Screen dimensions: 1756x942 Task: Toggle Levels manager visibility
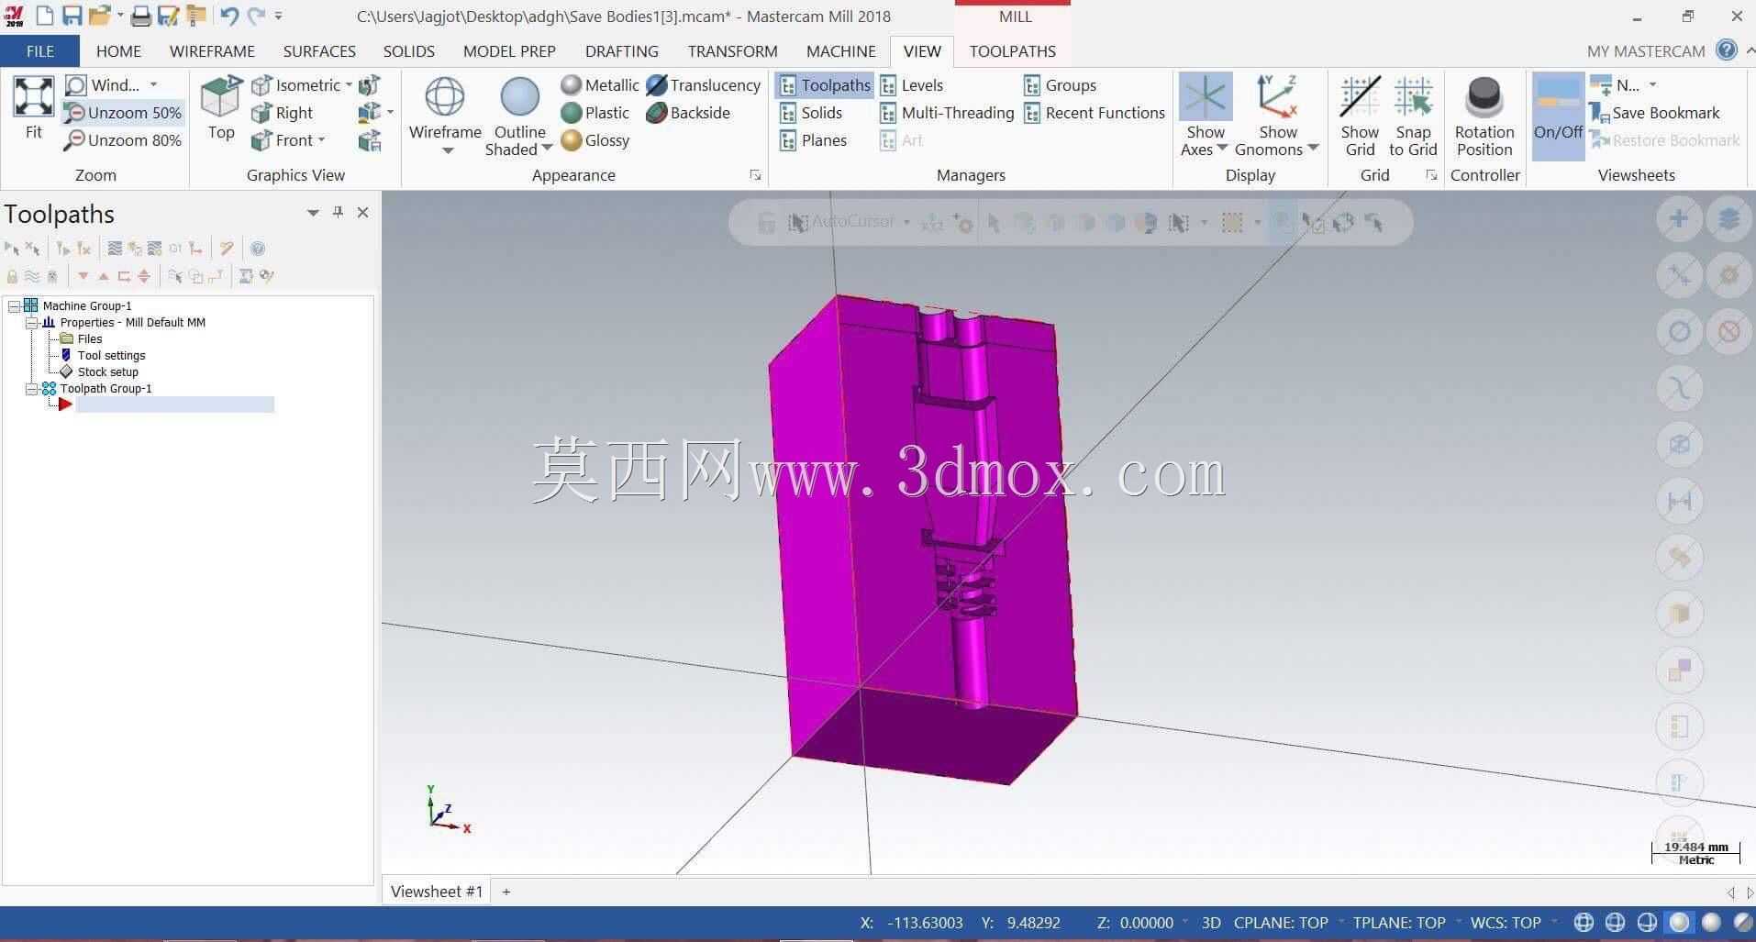point(911,85)
